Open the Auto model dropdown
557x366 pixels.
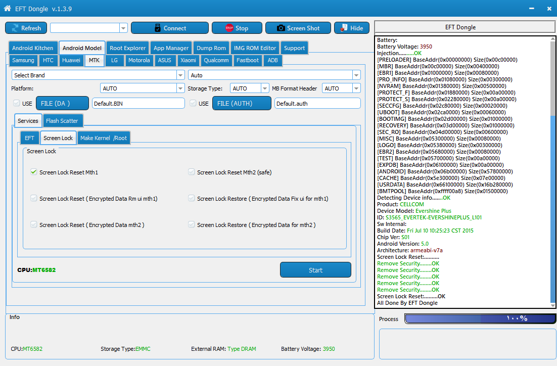coord(356,75)
